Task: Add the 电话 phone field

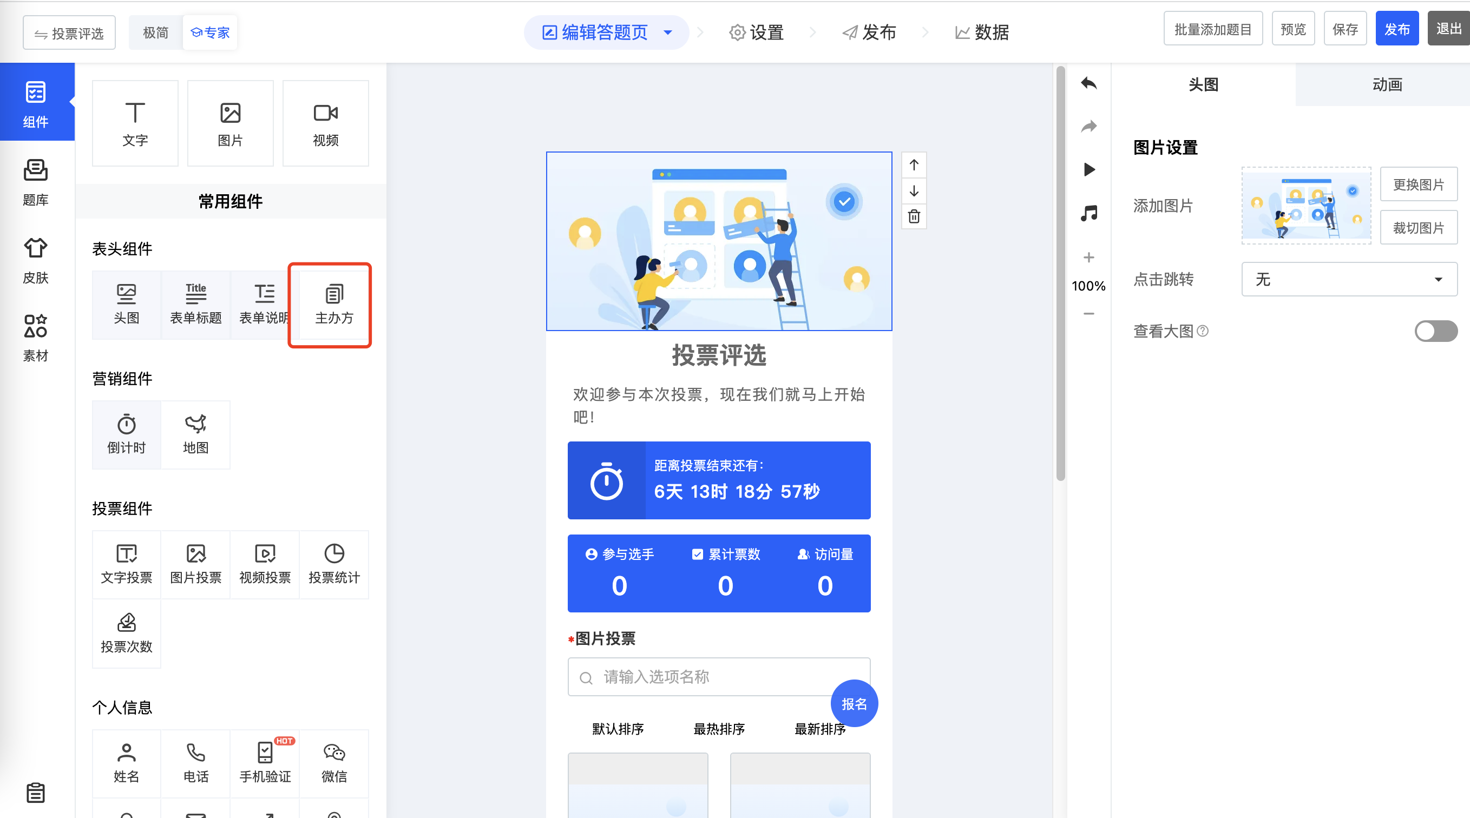Action: pos(196,764)
